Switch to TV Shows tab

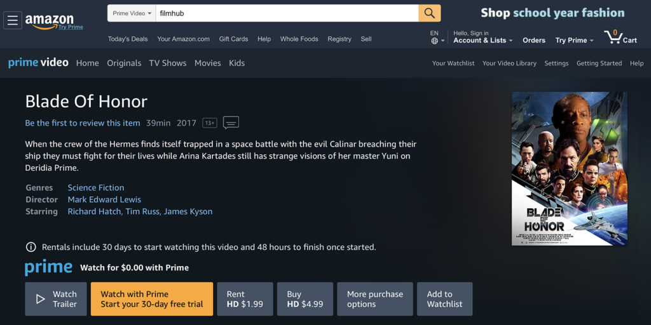[x=168, y=63]
